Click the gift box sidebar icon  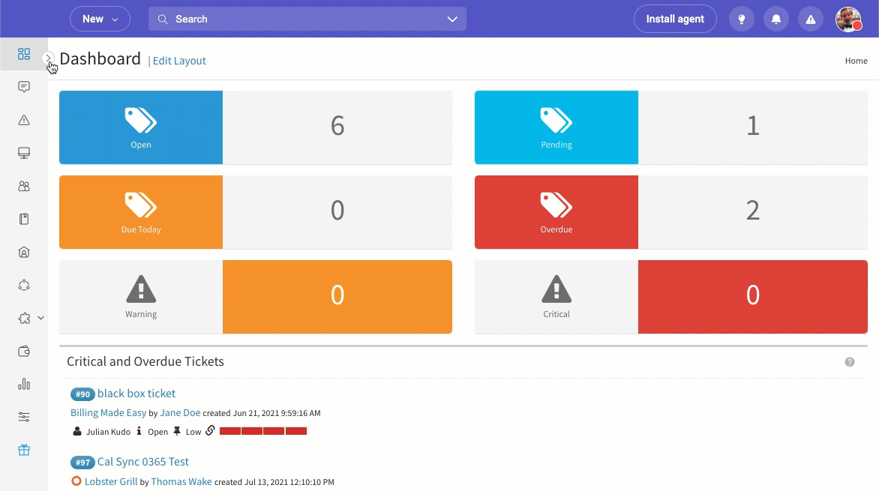[23, 450]
